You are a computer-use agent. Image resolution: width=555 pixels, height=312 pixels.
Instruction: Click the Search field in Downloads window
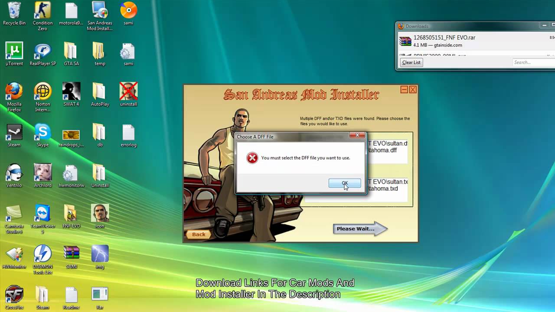[533, 62]
